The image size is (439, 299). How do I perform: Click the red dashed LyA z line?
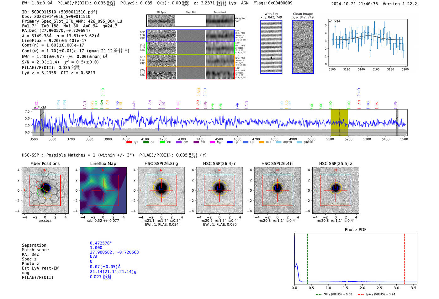coord(405,259)
